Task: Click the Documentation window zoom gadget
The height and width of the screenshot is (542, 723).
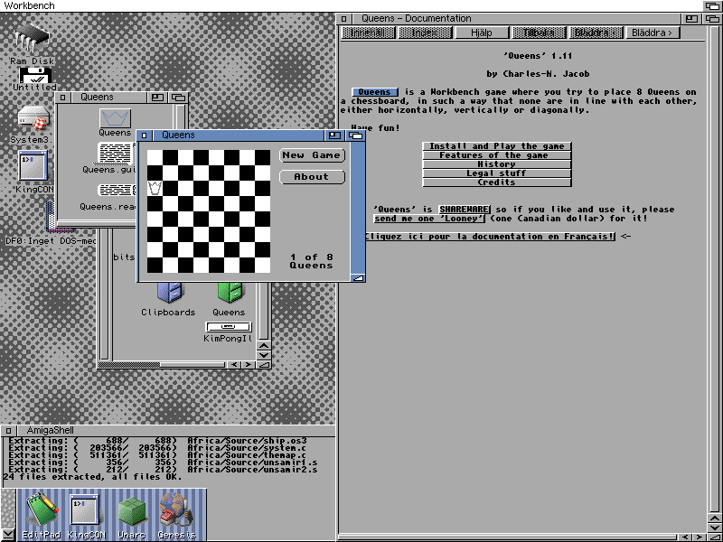Action: [691, 18]
